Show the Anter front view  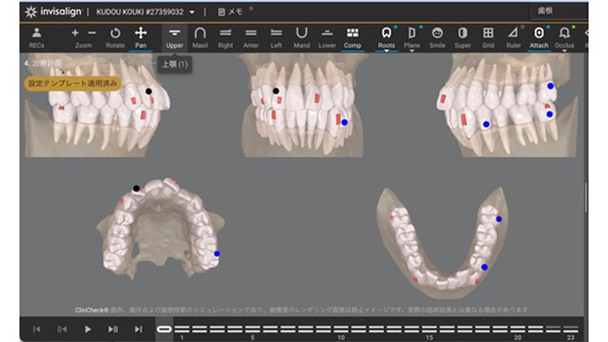pyautogui.click(x=251, y=38)
